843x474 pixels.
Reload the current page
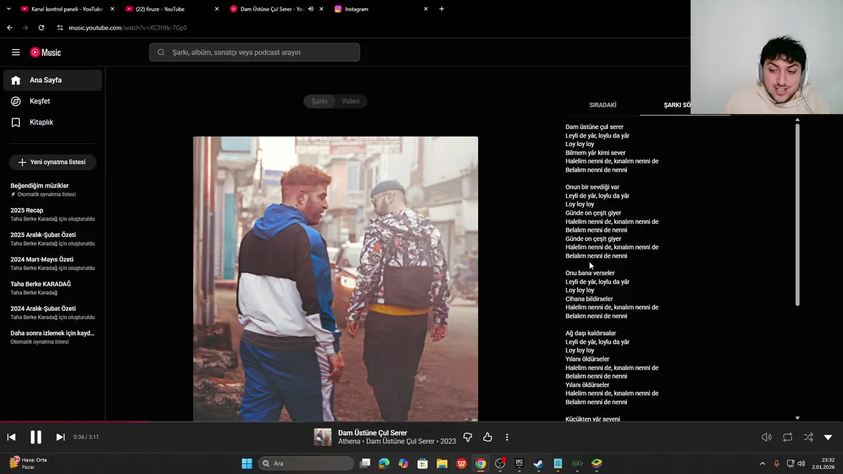[x=41, y=28]
